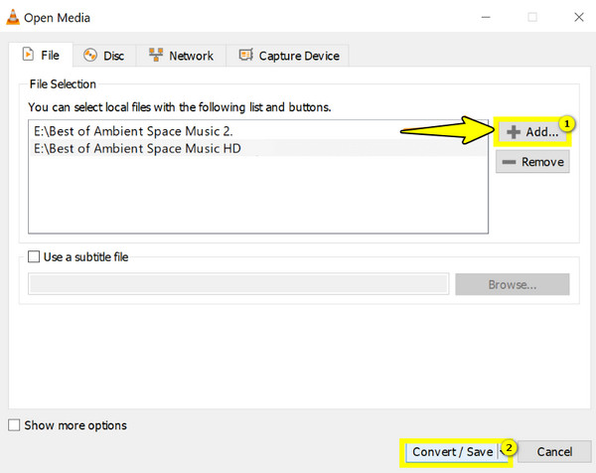Click the VLC cone icon in title bar

pyautogui.click(x=13, y=17)
